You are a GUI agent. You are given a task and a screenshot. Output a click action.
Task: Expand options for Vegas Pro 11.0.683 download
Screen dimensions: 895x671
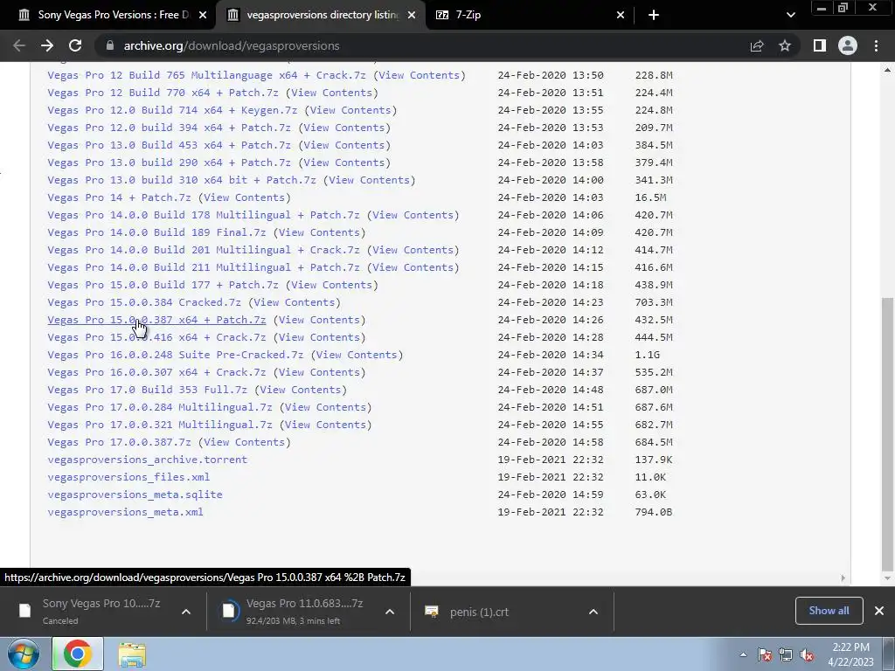pos(390,612)
